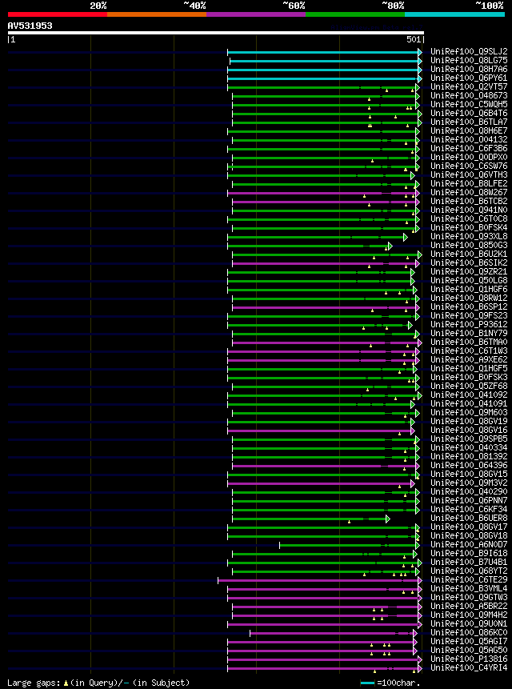512x689 pixels.
Task: Select the label UniRef100_Q8W267
Action: coord(469,192)
